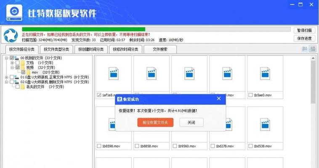Viewport: 319px width, 168px height.
Task: Click the 发现文件数: 33 status text
Action: click(x=84, y=40)
